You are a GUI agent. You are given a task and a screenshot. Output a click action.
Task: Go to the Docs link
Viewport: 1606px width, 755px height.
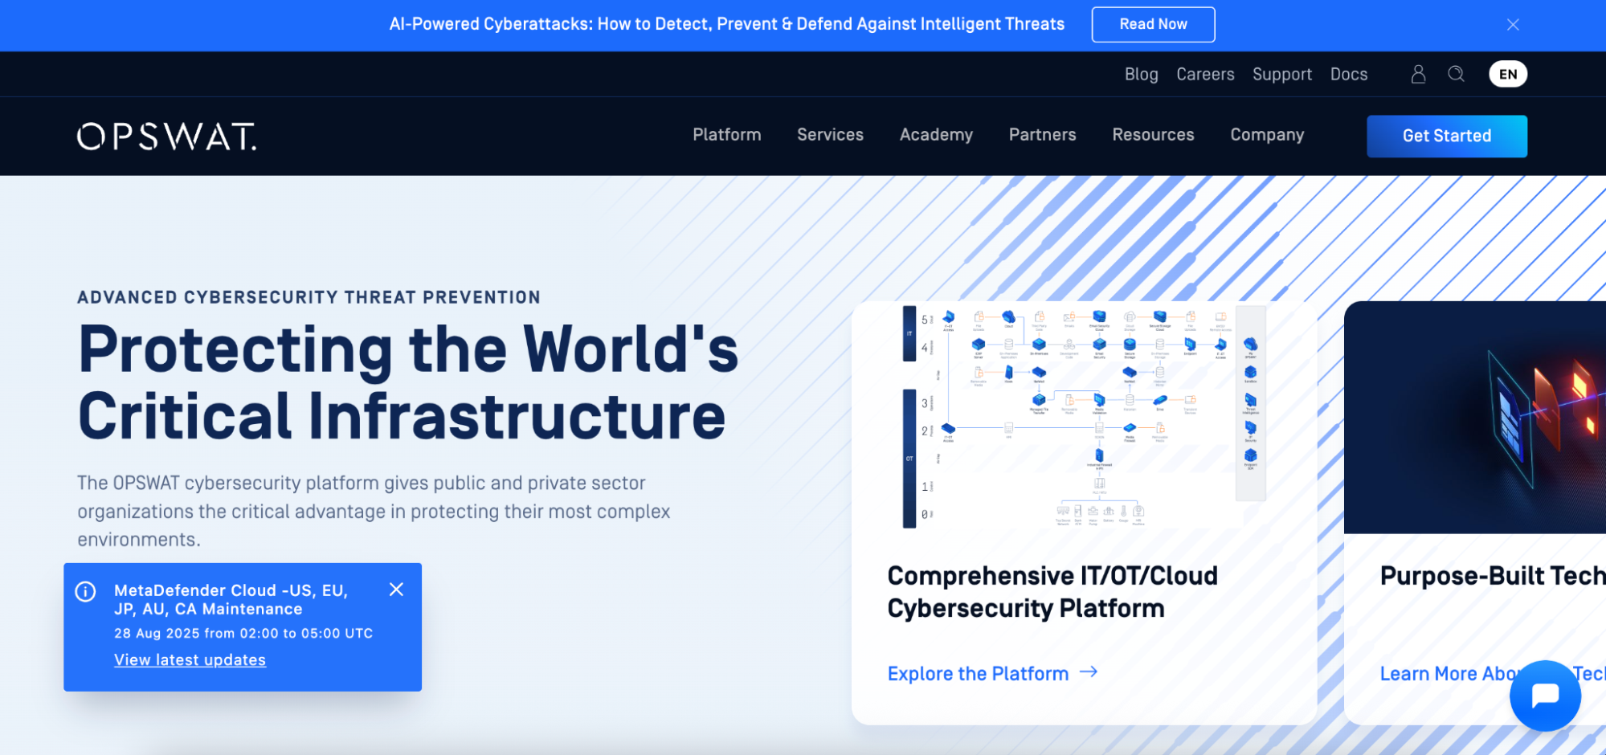point(1348,75)
